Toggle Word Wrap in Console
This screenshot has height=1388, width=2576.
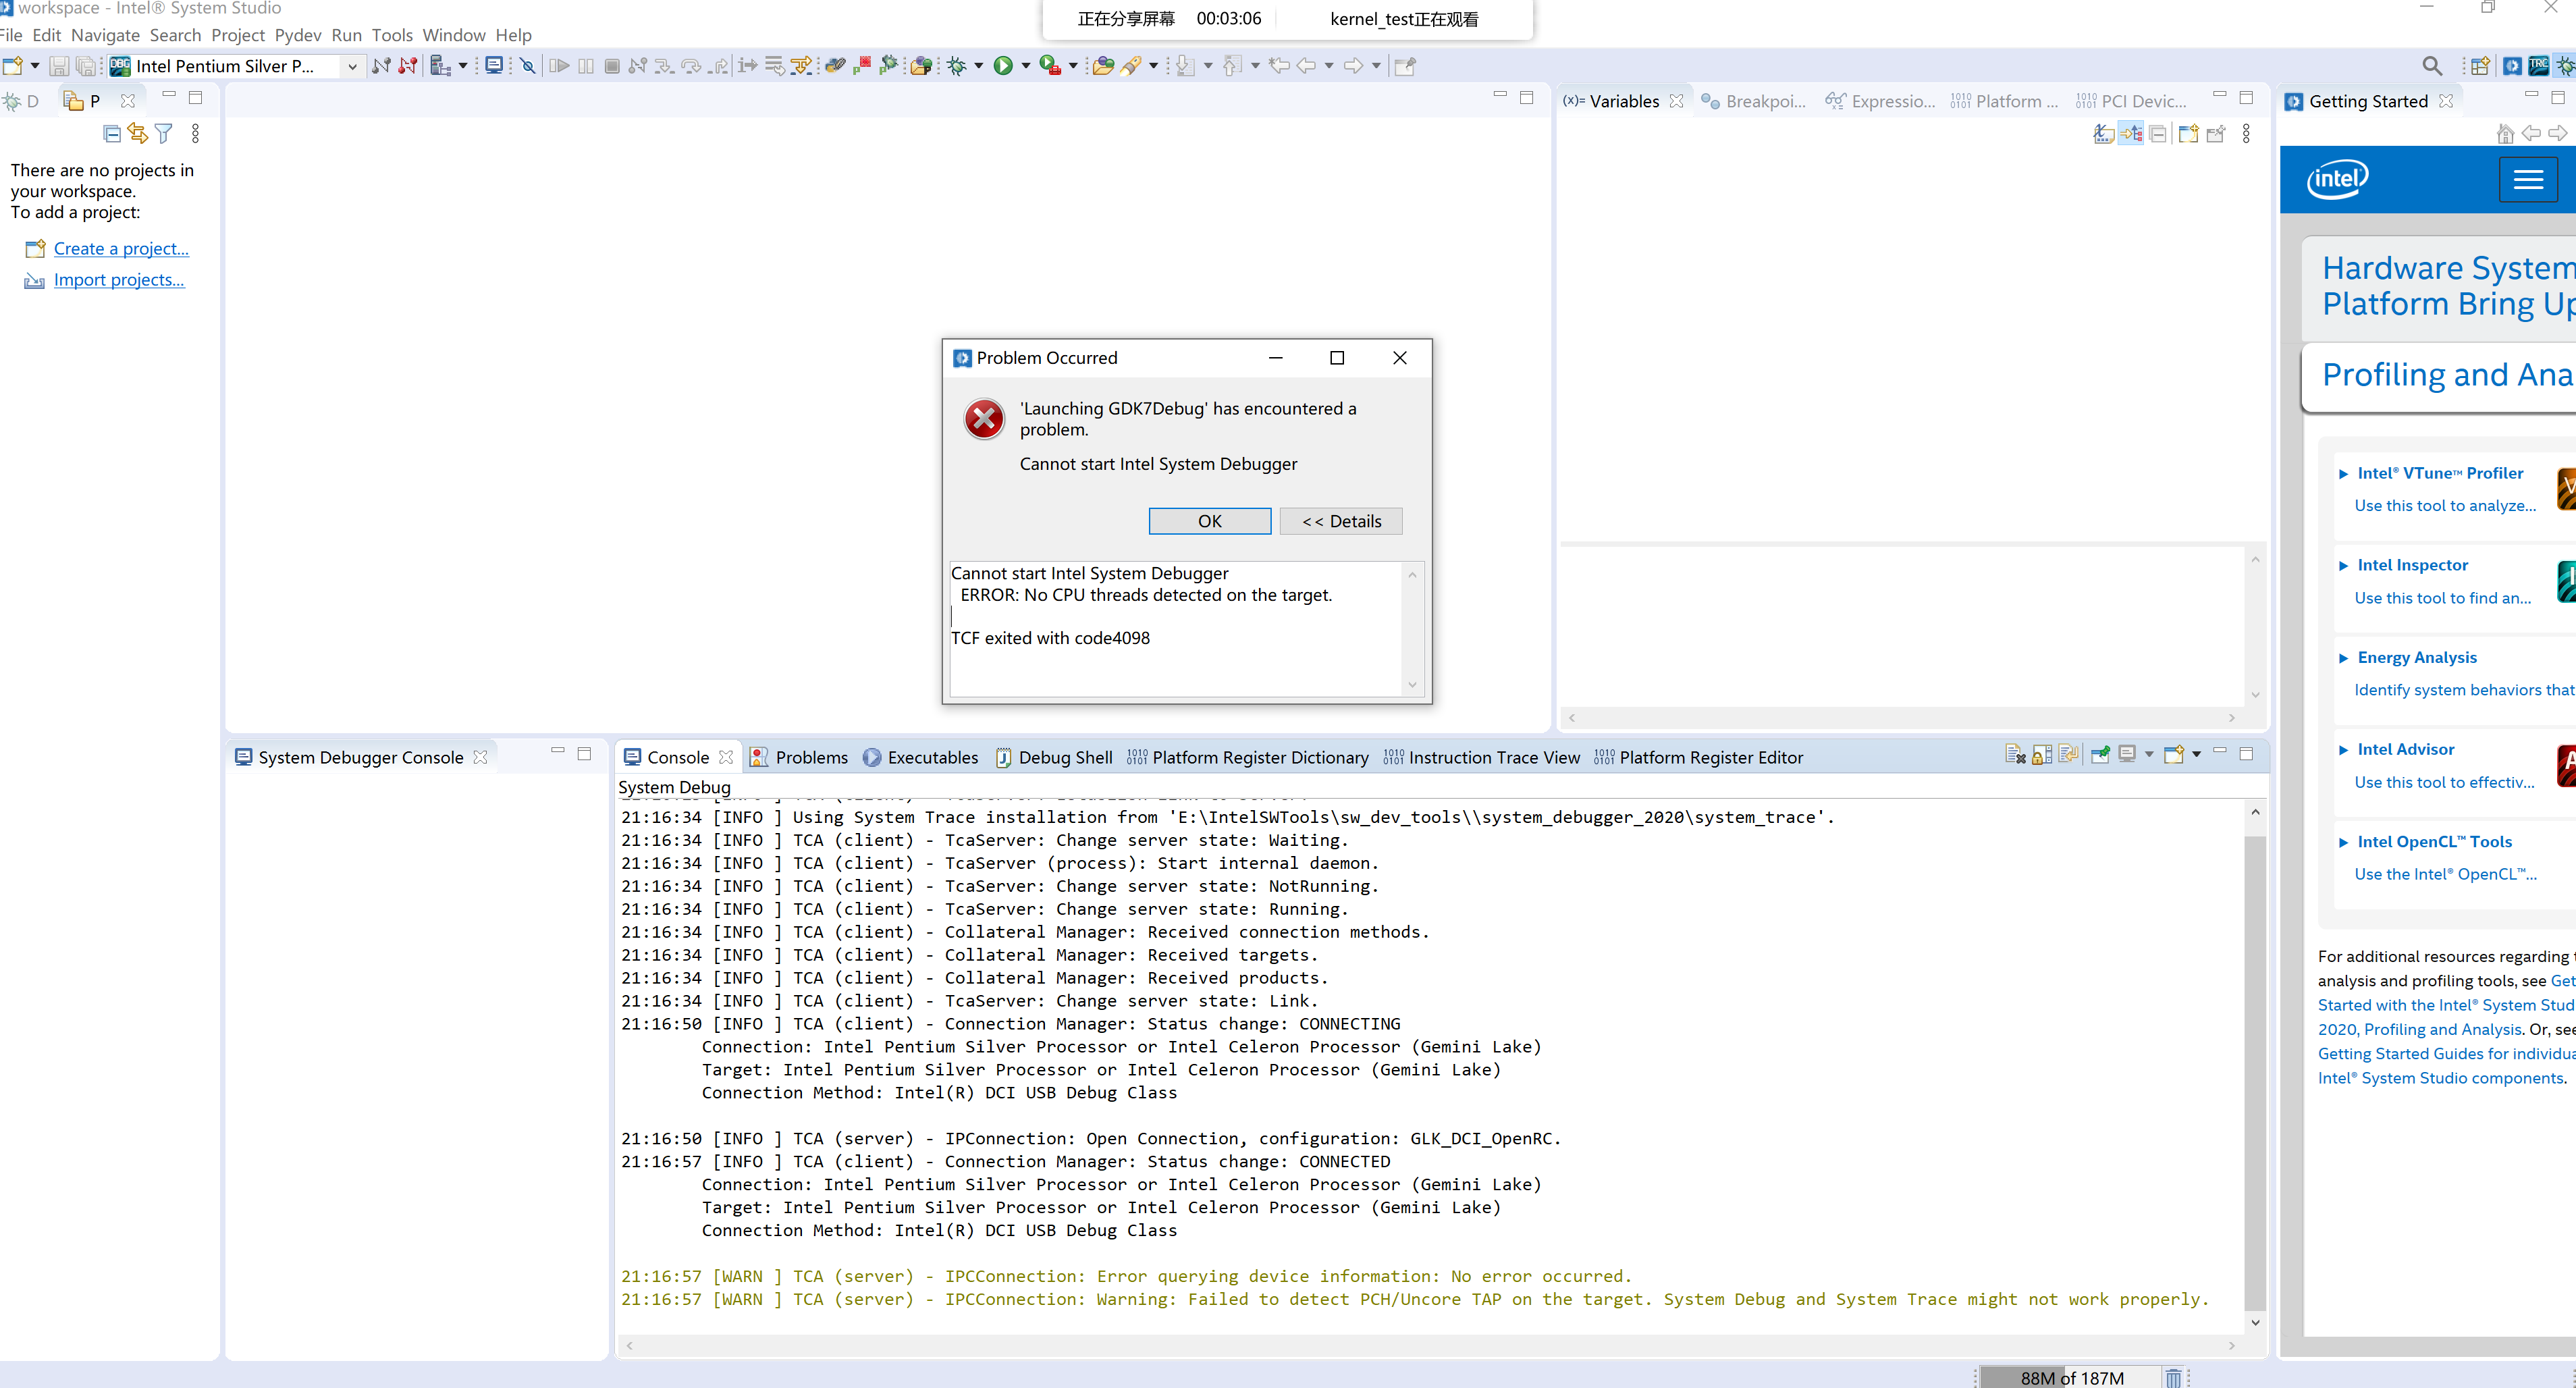coord(2069,754)
